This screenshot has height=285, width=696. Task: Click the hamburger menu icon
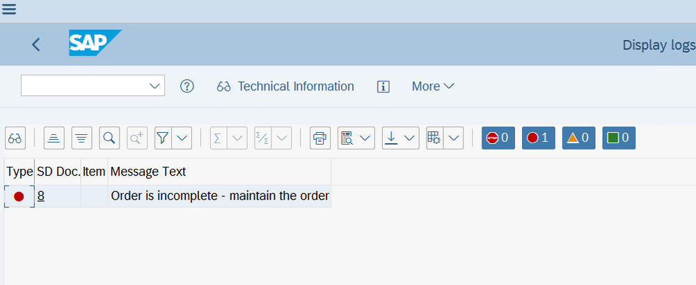pyautogui.click(x=10, y=10)
